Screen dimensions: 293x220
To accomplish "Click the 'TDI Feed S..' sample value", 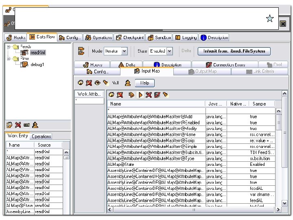I will (x=262, y=153).
